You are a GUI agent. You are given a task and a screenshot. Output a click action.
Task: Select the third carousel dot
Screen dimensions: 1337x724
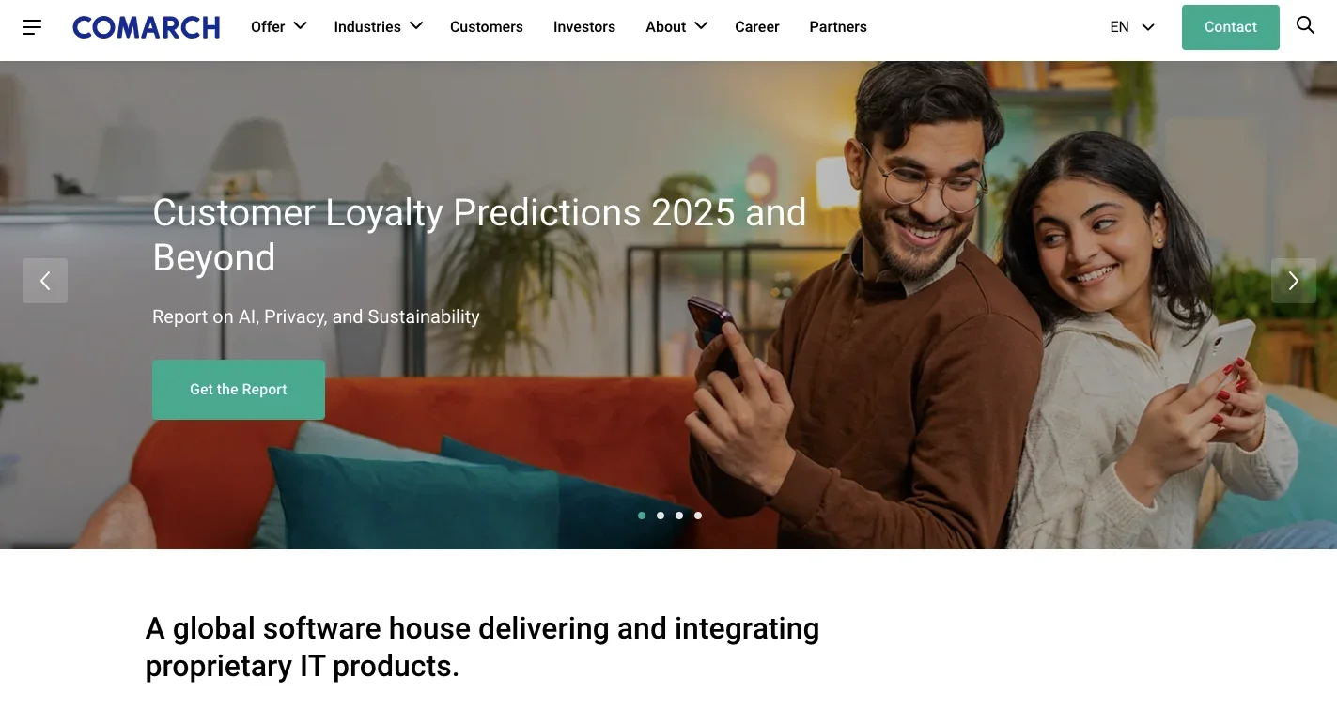pos(679,516)
